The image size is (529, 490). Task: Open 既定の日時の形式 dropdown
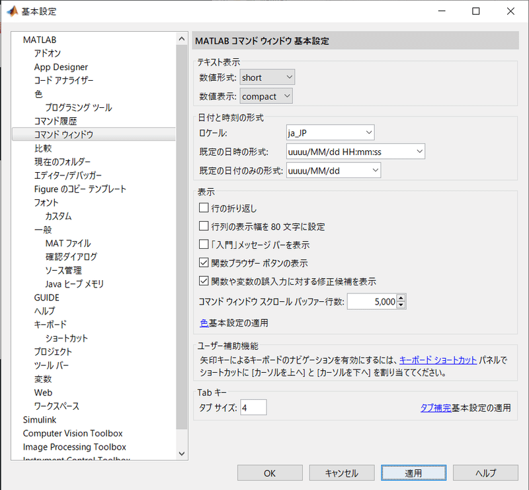pyautogui.click(x=356, y=152)
